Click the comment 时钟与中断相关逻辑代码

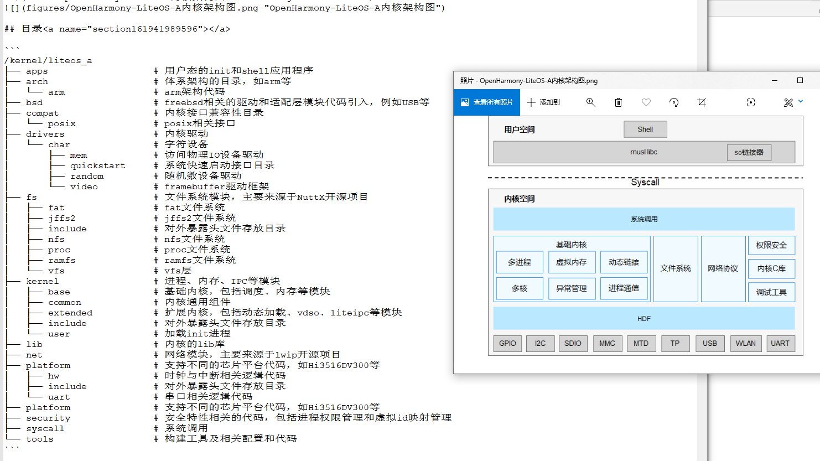[x=225, y=376]
